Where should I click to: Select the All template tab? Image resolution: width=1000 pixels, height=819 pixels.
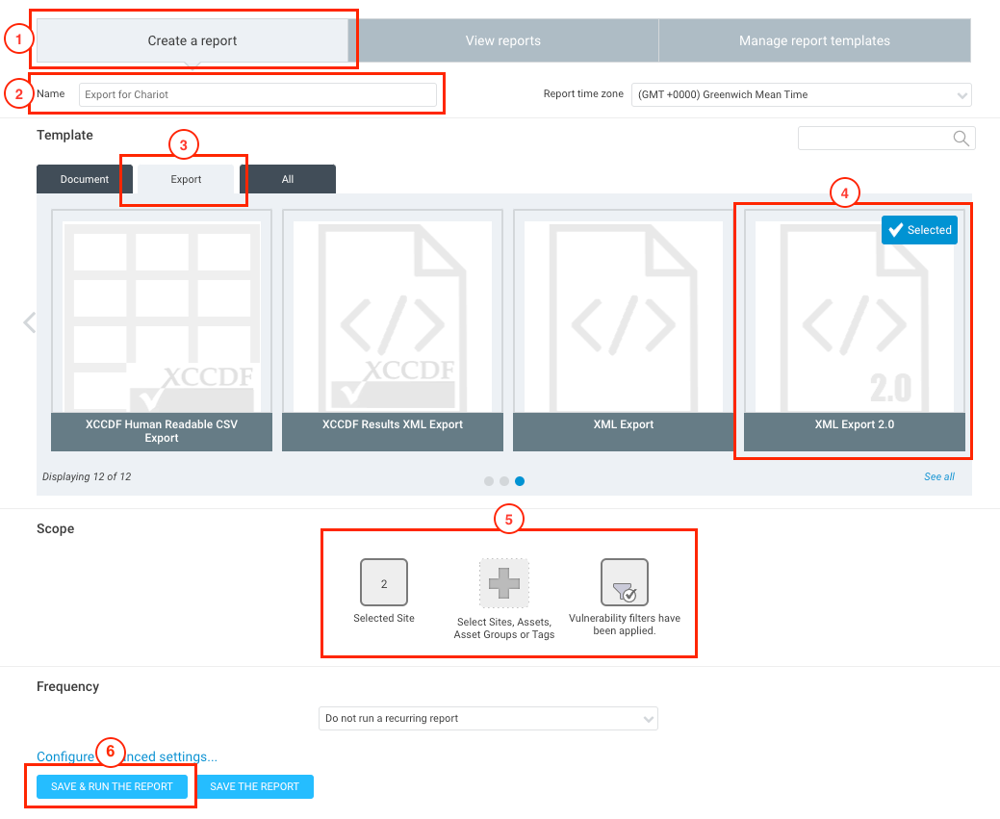[288, 179]
